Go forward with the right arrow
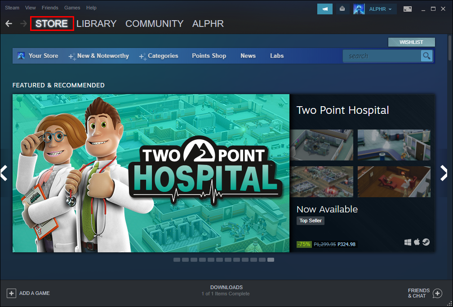The width and height of the screenshot is (453, 307). pos(23,24)
